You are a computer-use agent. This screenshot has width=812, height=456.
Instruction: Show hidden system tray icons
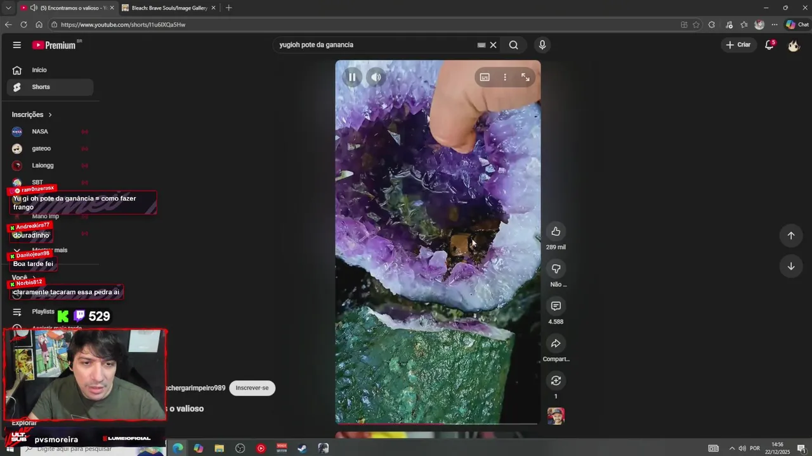coord(731,448)
